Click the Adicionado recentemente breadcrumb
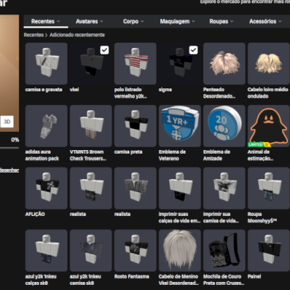 pos(77,35)
